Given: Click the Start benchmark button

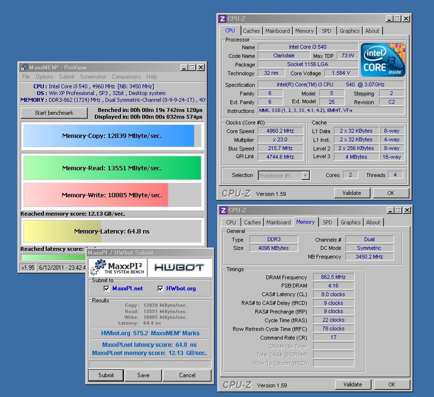Looking at the screenshot, I should [54, 113].
